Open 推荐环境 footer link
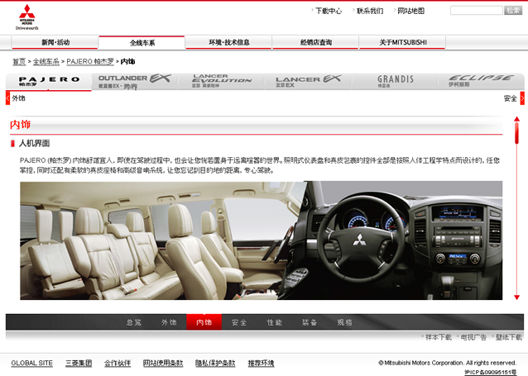 (x=261, y=364)
